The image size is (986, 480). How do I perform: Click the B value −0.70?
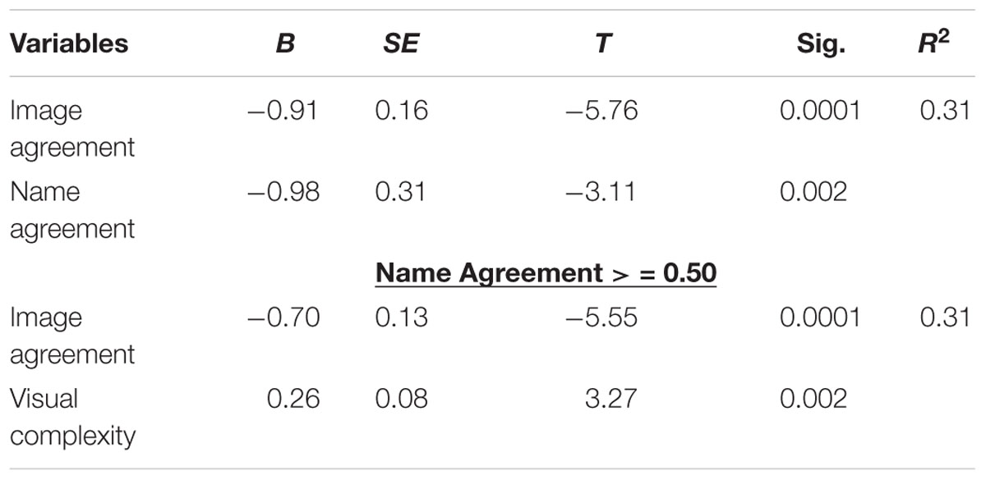tap(283, 318)
